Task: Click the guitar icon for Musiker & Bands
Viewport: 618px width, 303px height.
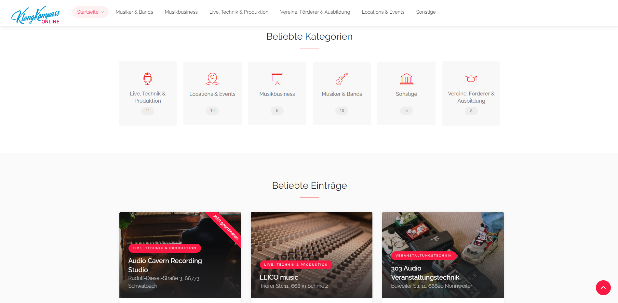Action: click(342, 79)
